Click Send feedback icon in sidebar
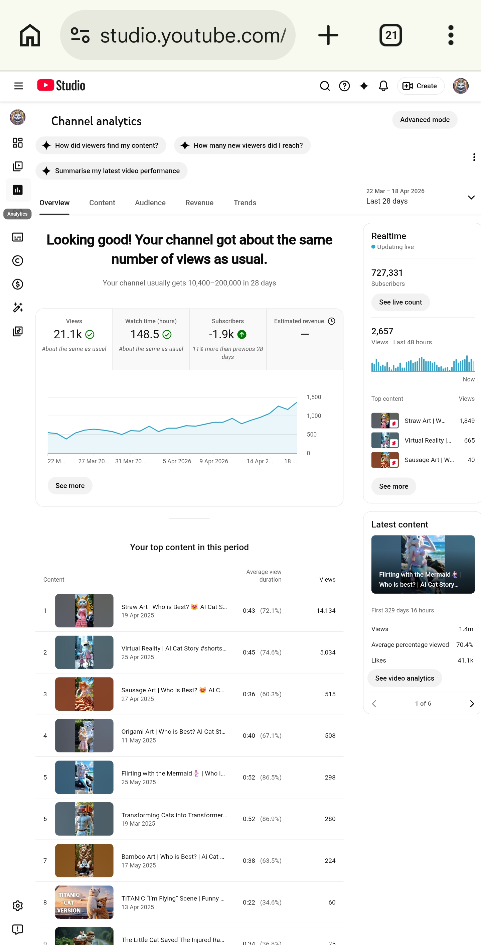Viewport: 481px width, 945px height. click(18, 929)
